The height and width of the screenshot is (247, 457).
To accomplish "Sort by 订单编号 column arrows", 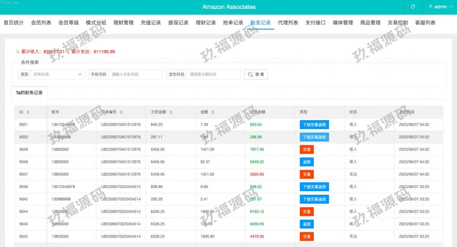I will 121,112.
